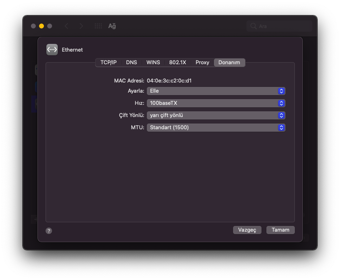
Task: Click the search magnifier icon
Action: [x=253, y=26]
